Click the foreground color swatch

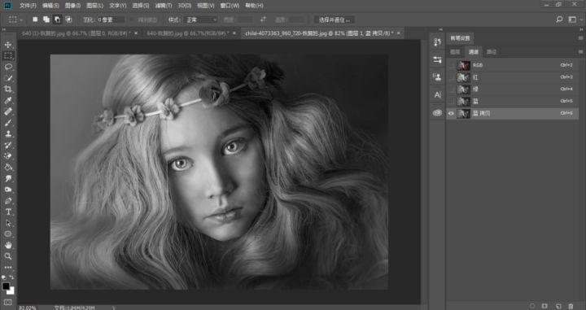(6, 286)
